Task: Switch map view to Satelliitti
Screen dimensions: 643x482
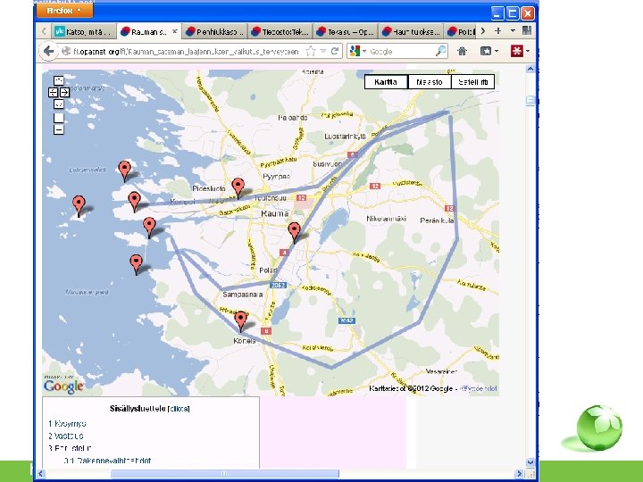Action: pyautogui.click(x=472, y=82)
